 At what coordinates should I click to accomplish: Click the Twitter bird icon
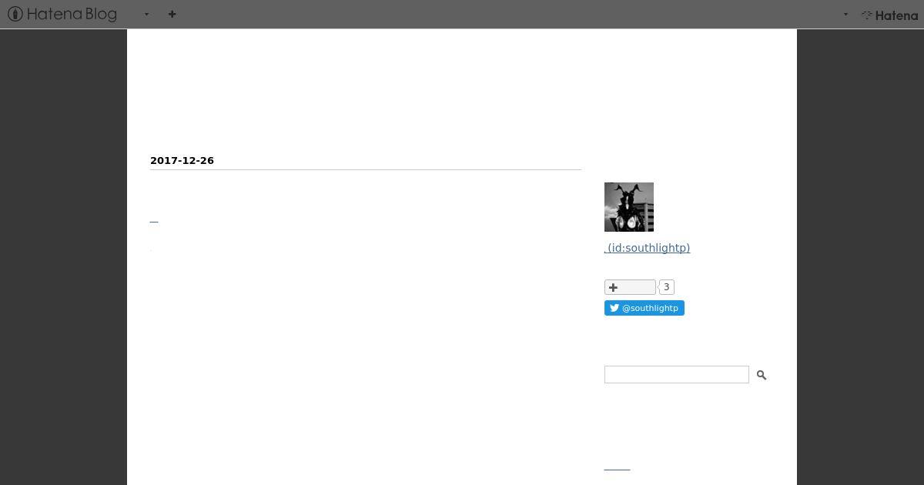(614, 308)
